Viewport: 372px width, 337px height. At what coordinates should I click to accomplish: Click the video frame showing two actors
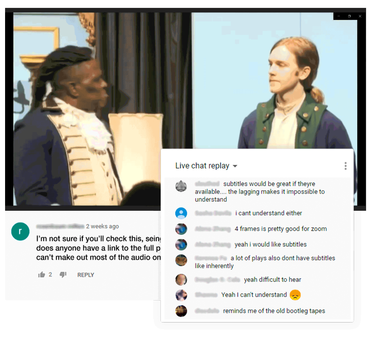[185, 109]
